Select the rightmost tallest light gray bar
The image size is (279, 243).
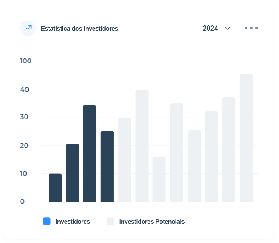point(246,137)
